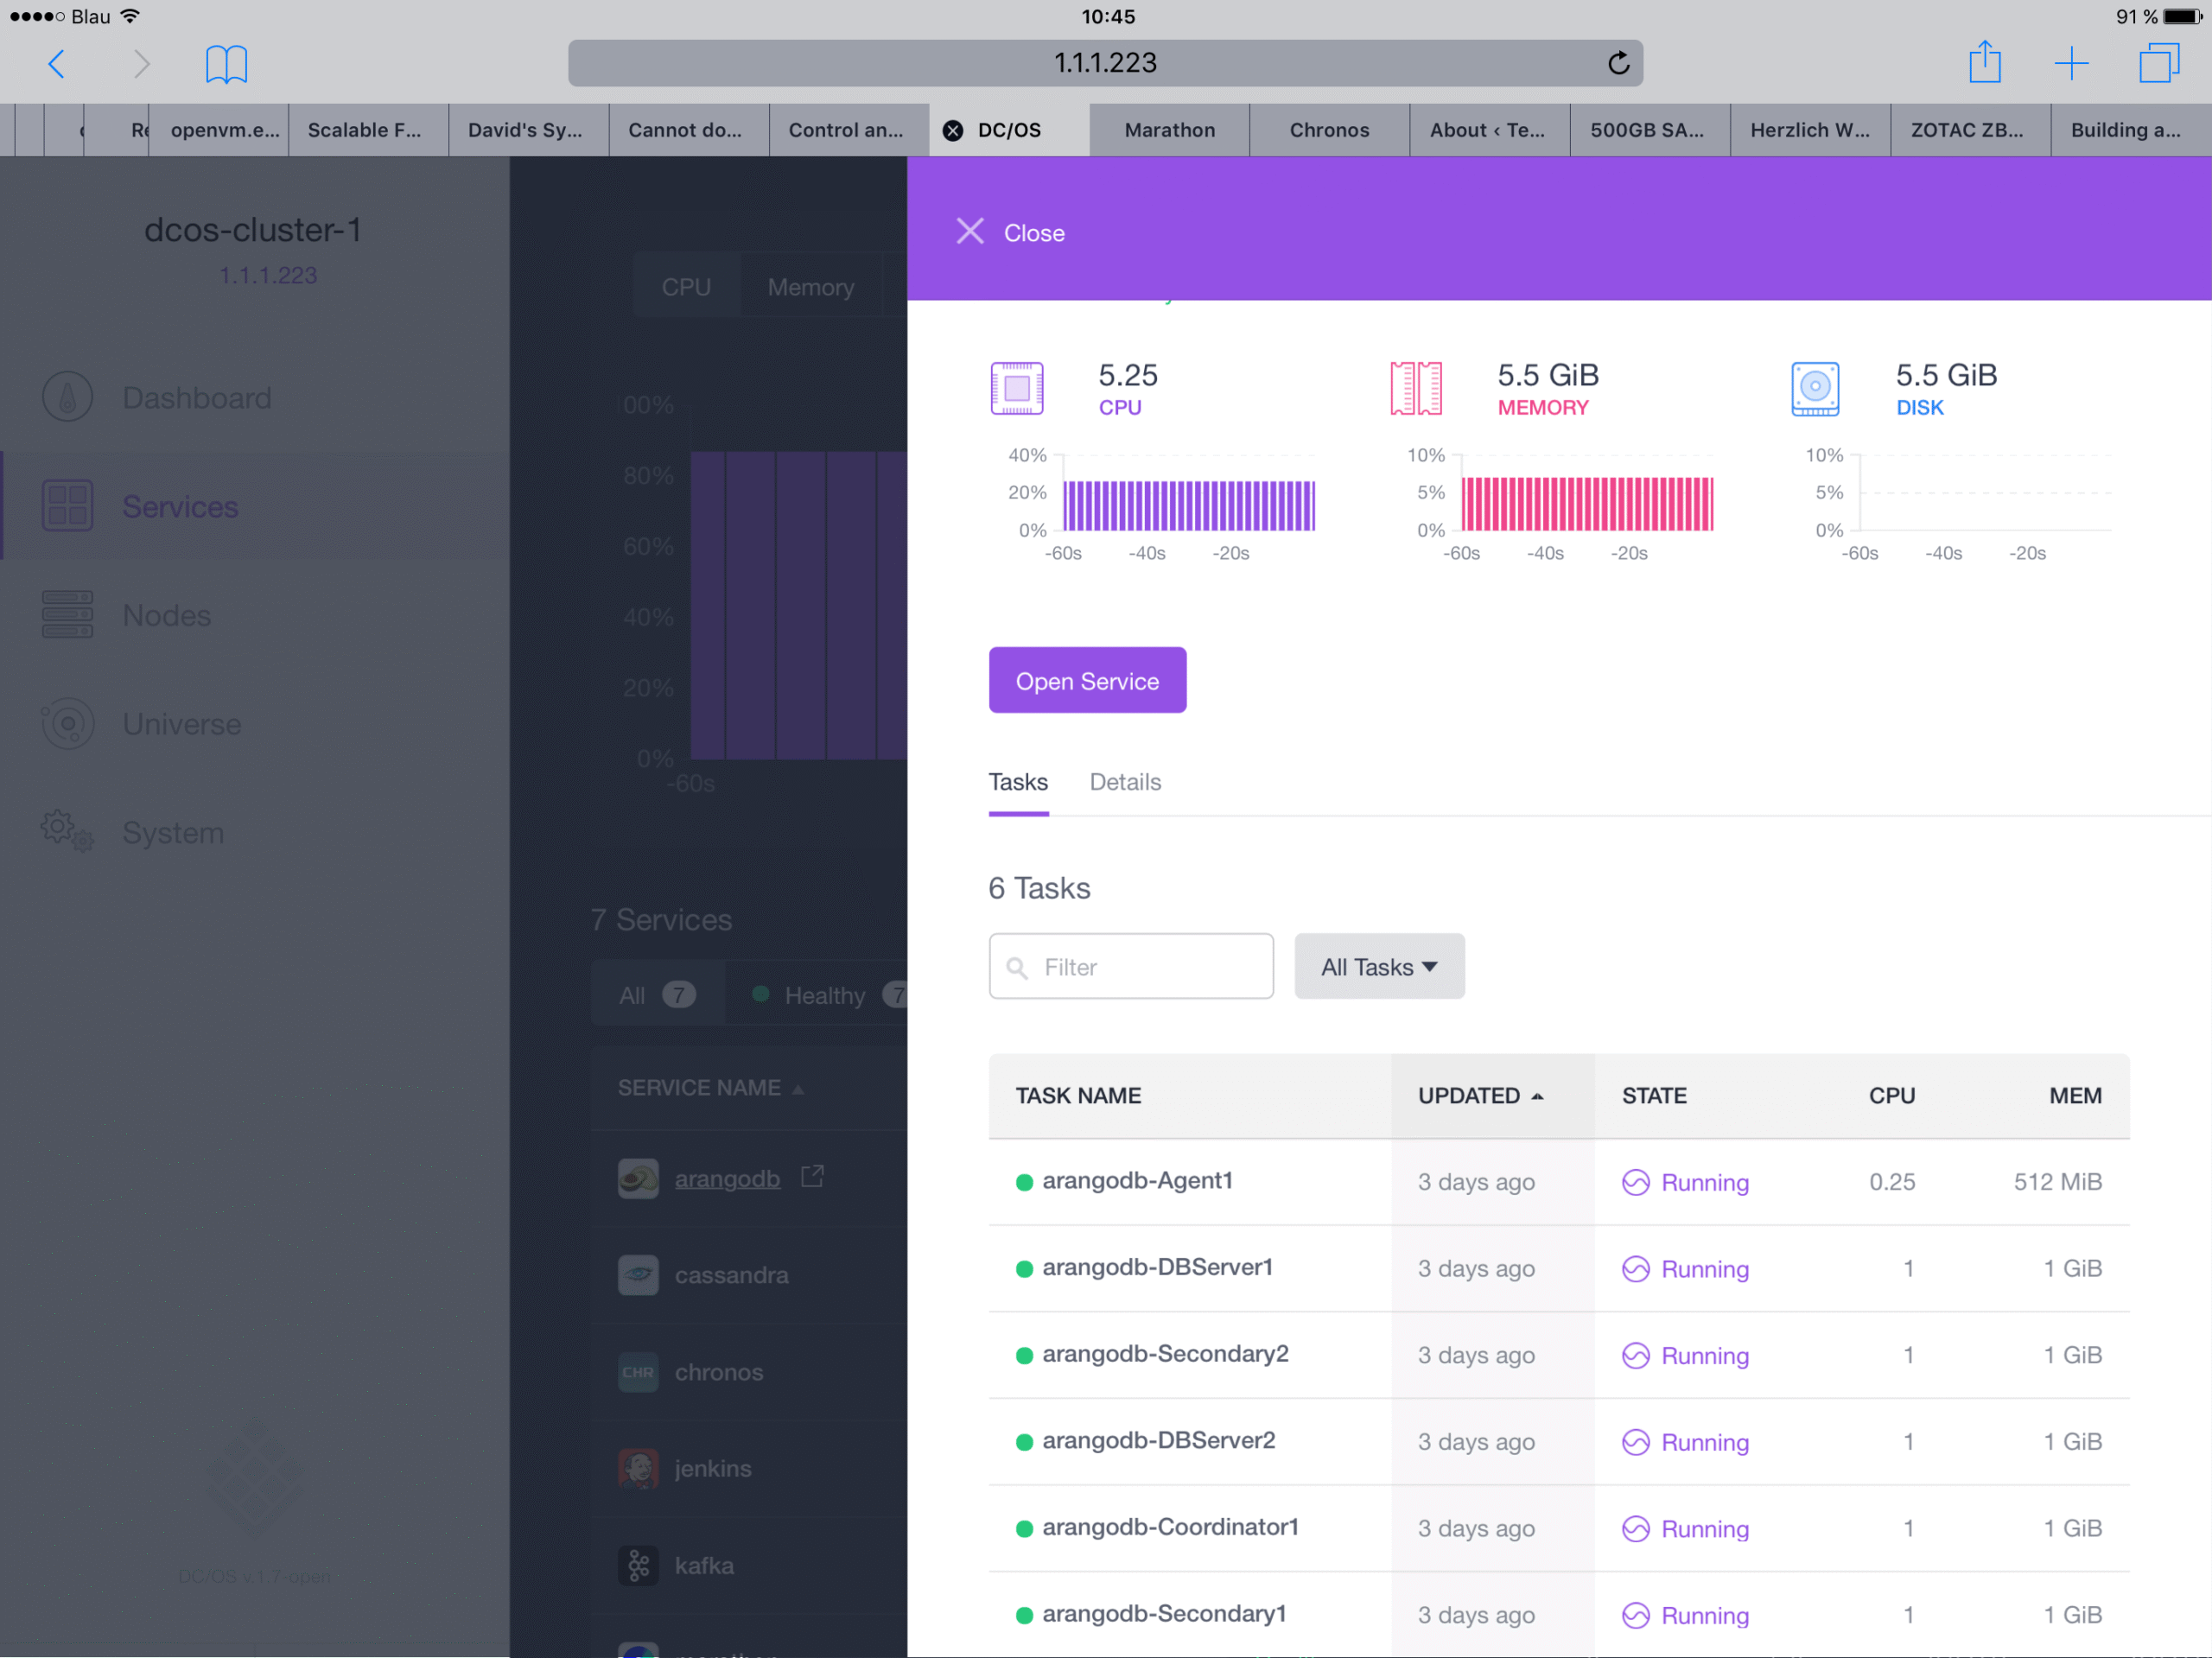The height and width of the screenshot is (1658, 2212).
Task: Click the Services grid icon in the sidebar
Action: tap(67, 506)
